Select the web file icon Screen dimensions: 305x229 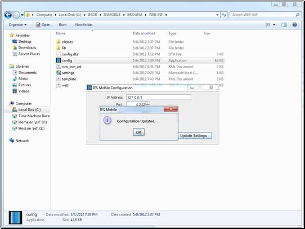[59, 85]
